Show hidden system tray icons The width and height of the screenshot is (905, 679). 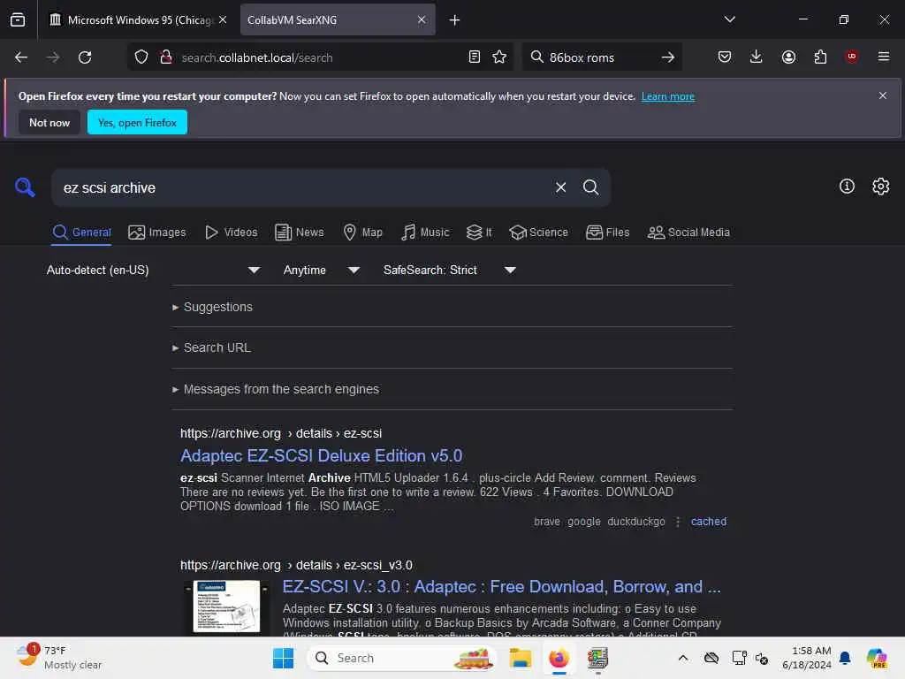tap(683, 658)
